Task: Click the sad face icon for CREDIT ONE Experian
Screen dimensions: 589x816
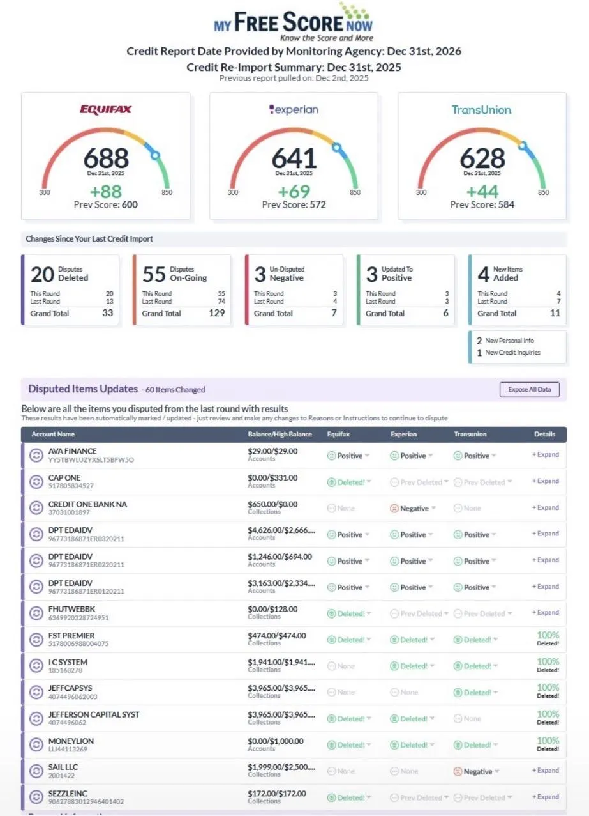Action: (394, 509)
